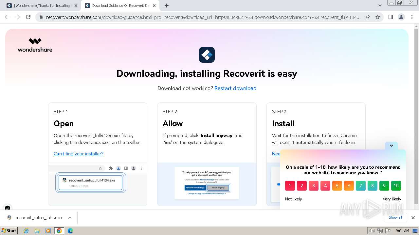Go forward one page
This screenshot has height=235, width=419.
pos(18,17)
